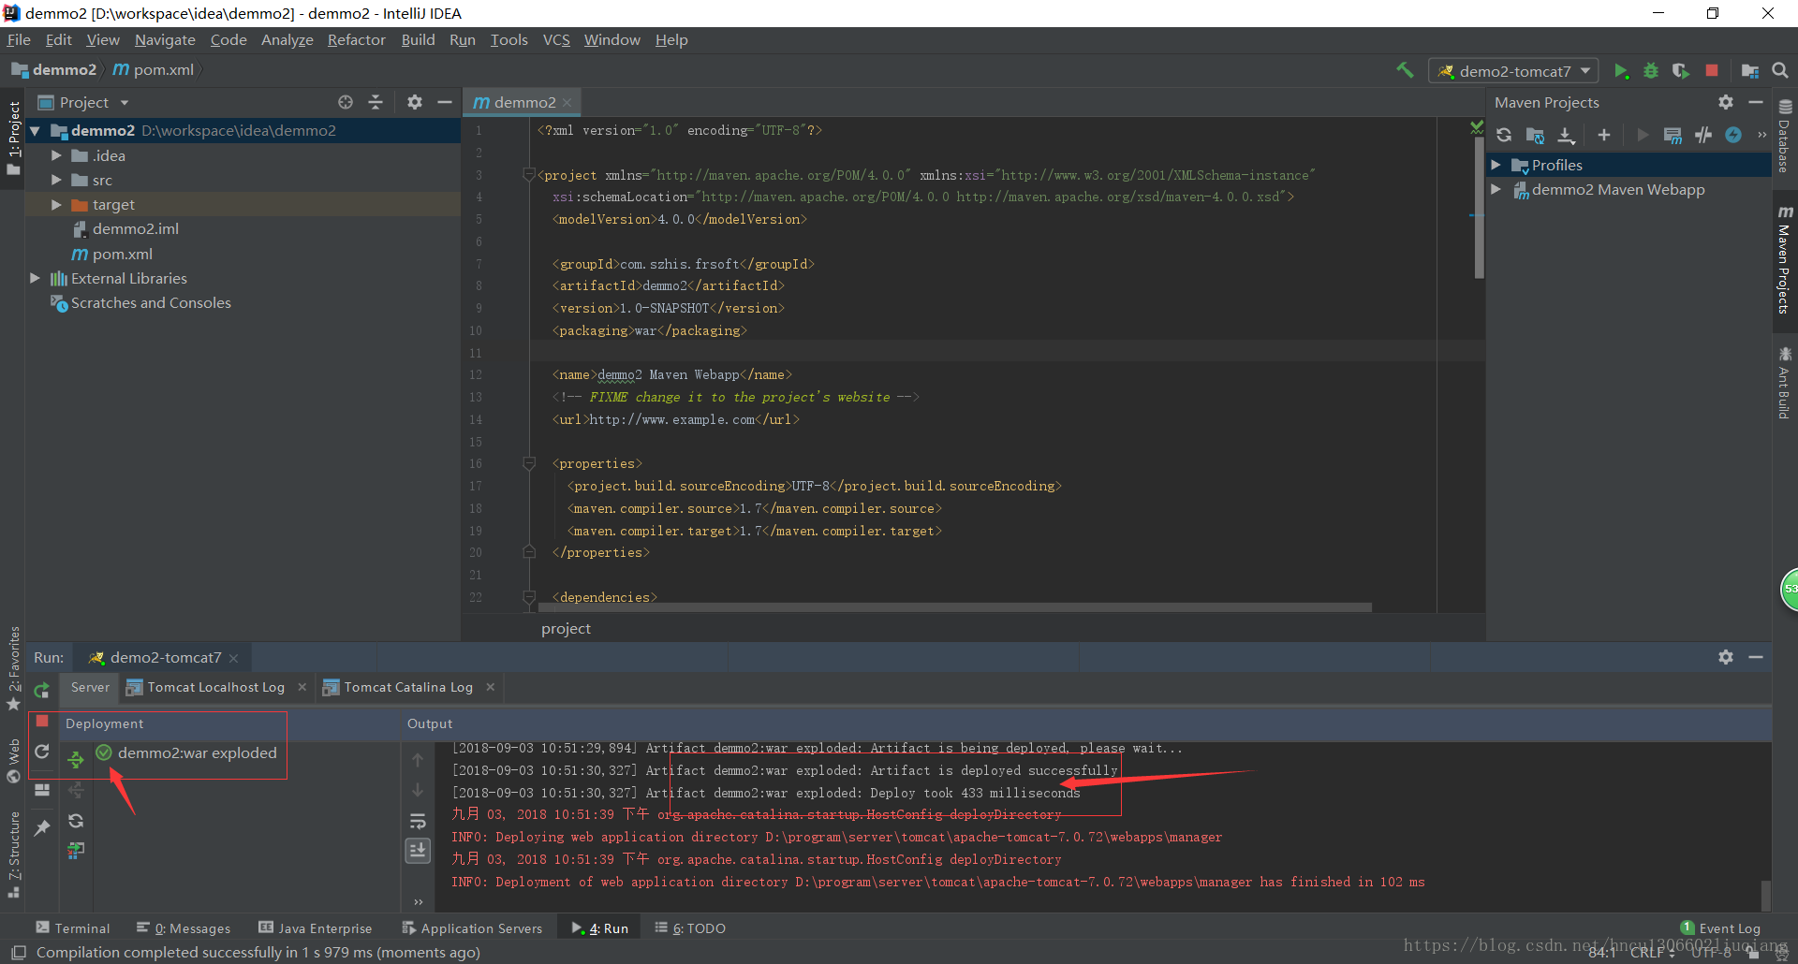The width and height of the screenshot is (1798, 964).
Task: Run with Coverage shield icon
Action: [1681, 71]
